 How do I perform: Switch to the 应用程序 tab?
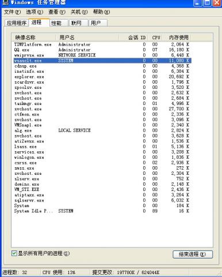pyautogui.click(x=17, y=23)
